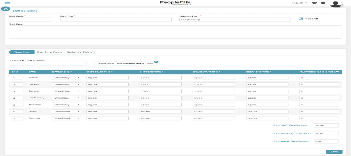Image resolution: width=351 pixels, height=156 pixels.
Task: Dismiss the Punch Buffer tooltip
Action: pos(156,62)
